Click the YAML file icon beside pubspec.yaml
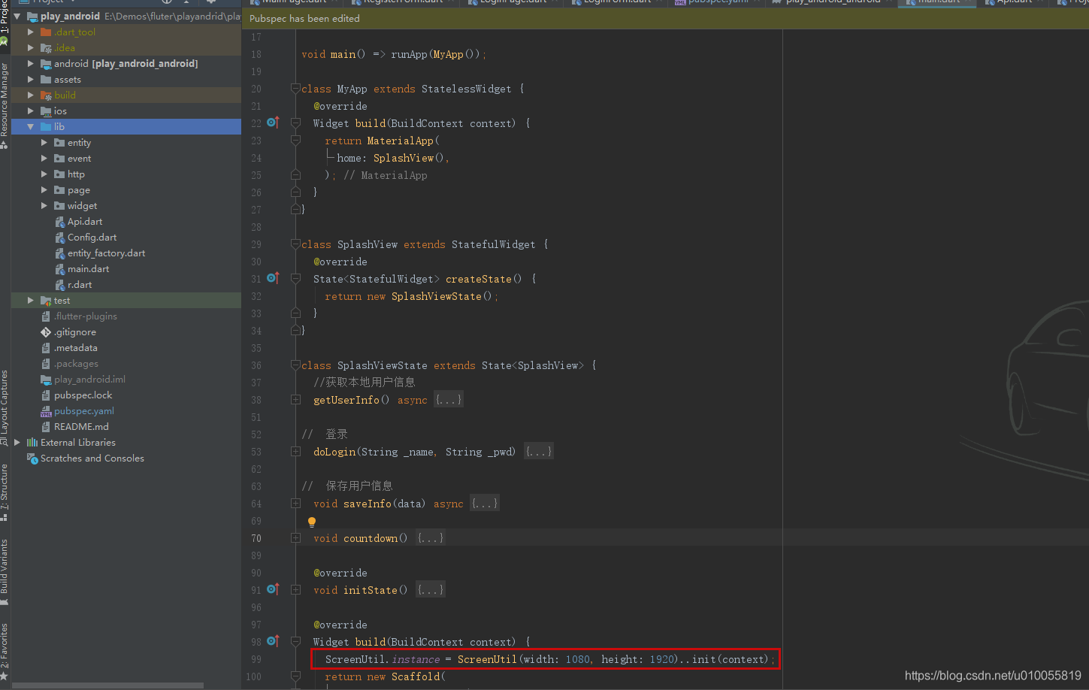1089x690 pixels. (46, 411)
